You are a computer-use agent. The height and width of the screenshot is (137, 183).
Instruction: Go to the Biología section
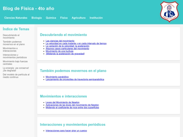(x=37, y=18)
